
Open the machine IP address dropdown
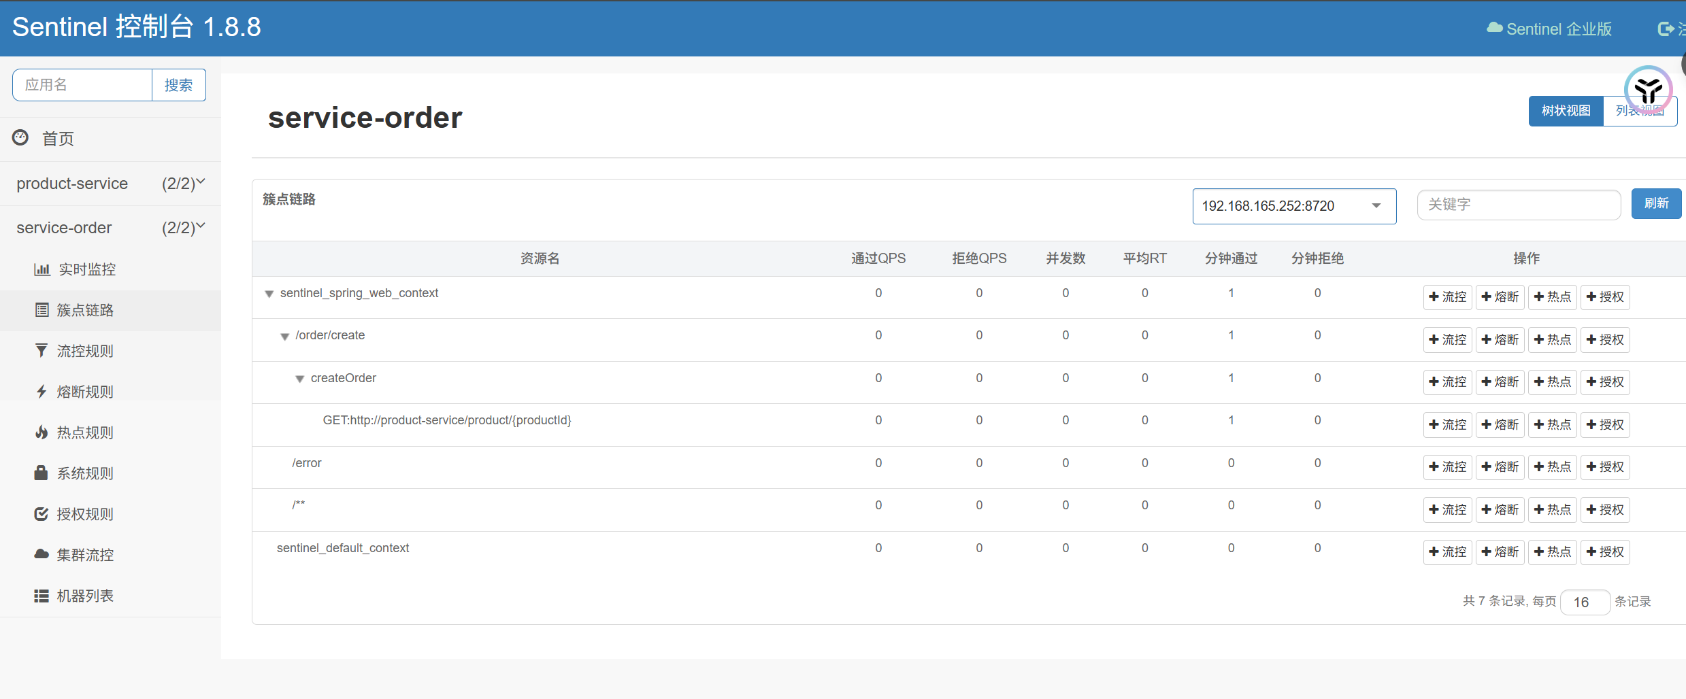coord(1293,206)
